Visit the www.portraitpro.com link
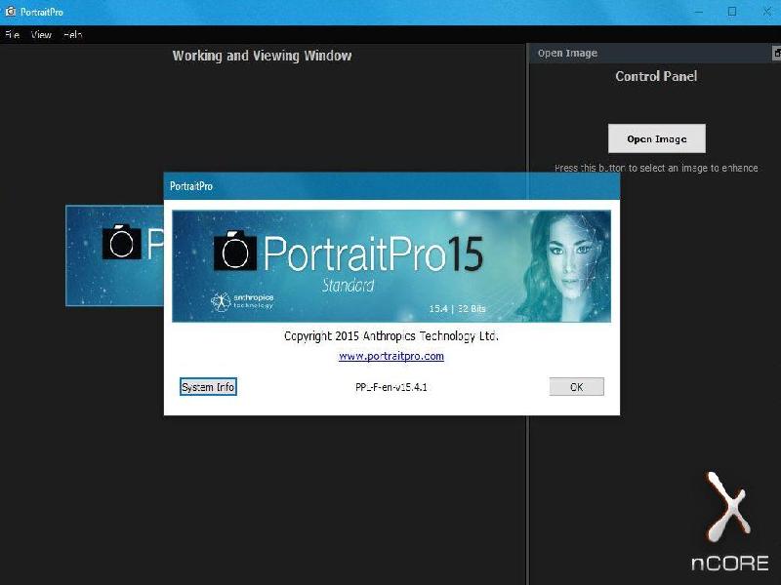Image resolution: width=781 pixels, height=585 pixels. [x=391, y=356]
